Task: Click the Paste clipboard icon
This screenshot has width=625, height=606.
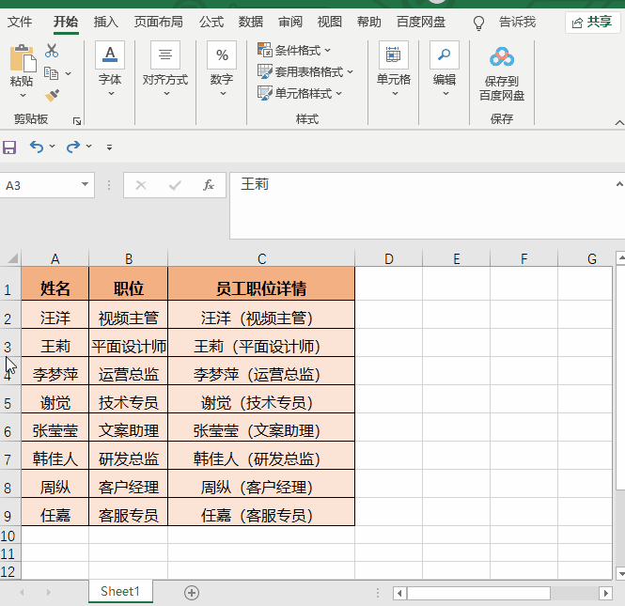Action: [x=23, y=58]
